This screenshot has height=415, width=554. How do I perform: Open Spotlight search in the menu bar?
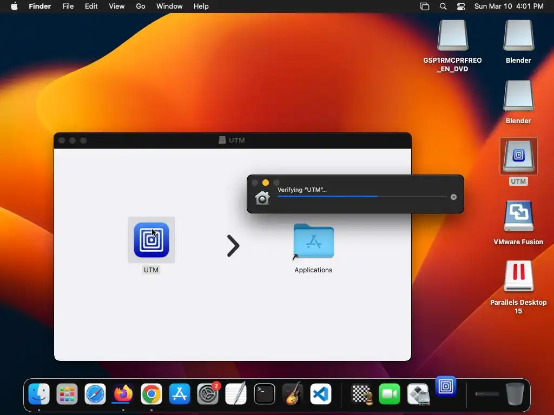tap(443, 6)
